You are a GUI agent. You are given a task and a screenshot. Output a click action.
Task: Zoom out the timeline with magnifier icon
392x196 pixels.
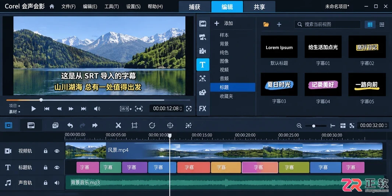[299, 126]
